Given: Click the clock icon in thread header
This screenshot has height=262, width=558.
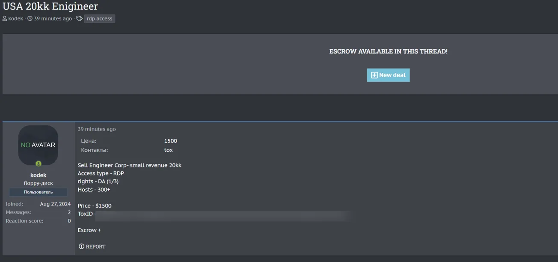Looking at the screenshot, I should 30,19.
